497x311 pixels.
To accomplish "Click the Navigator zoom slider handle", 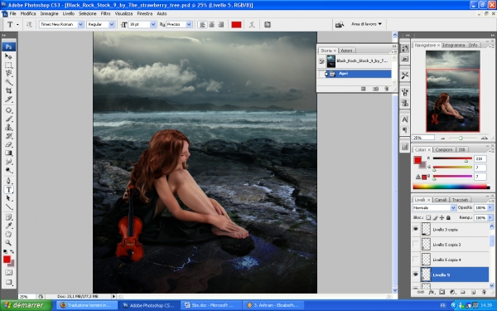I will (461, 138).
